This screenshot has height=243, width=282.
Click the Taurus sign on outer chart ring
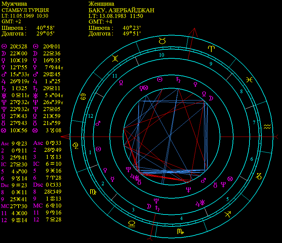pos(162,41)
